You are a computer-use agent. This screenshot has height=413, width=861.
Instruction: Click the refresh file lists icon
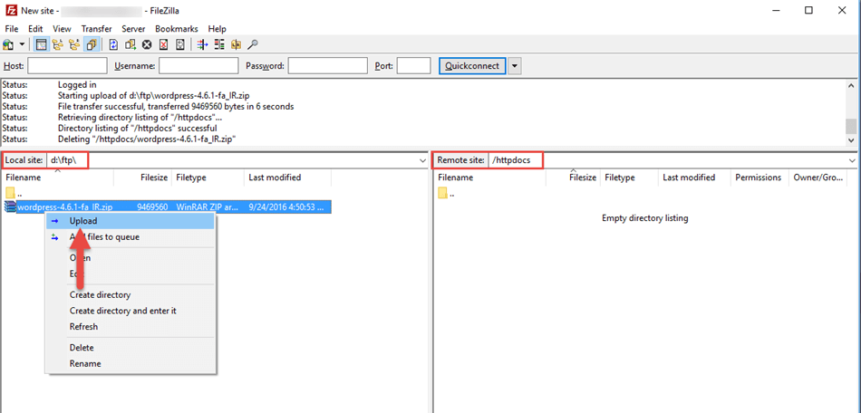(114, 44)
